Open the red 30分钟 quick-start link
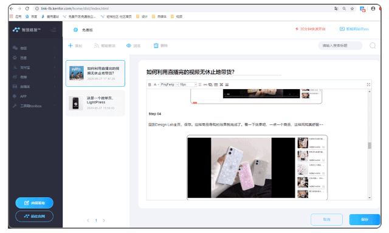The height and width of the screenshot is (233, 389). coord(310,29)
